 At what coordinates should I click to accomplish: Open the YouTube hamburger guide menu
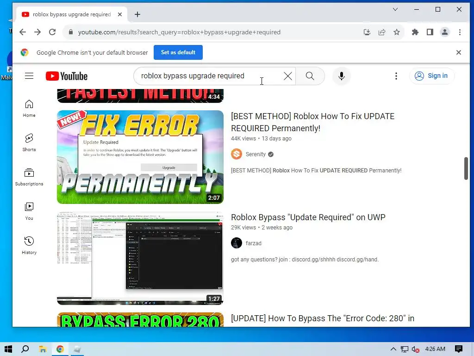[x=29, y=76]
